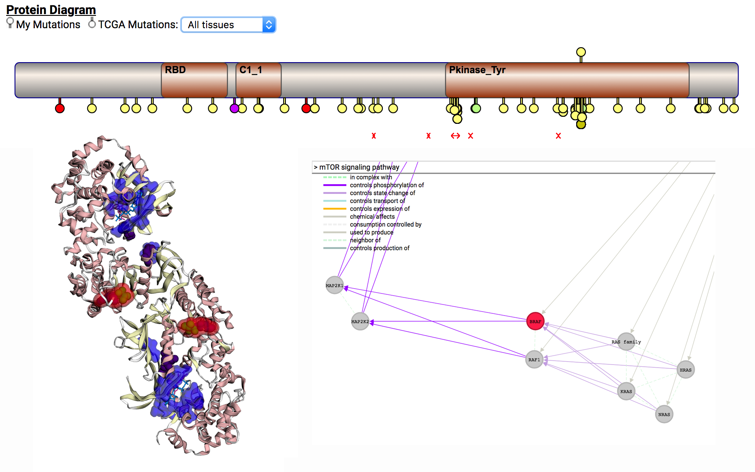Click the TCGA Mutations lollipop legend icon
Viewport: 755px width, 472px height.
click(x=92, y=23)
